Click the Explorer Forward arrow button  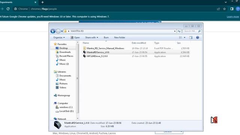point(58,31)
